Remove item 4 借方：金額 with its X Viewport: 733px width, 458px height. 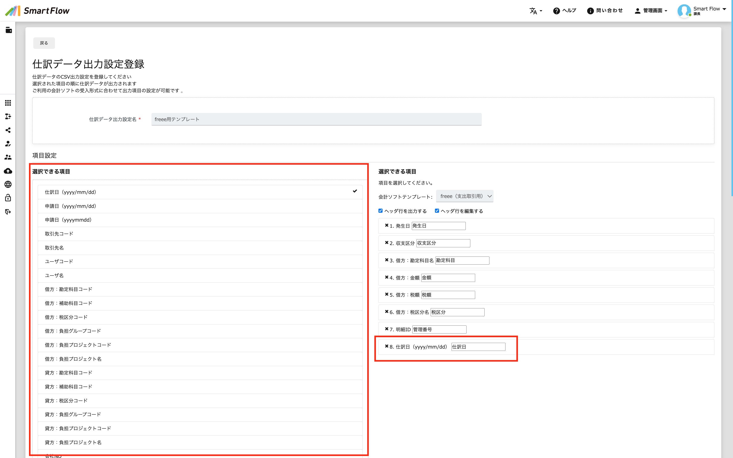387,277
